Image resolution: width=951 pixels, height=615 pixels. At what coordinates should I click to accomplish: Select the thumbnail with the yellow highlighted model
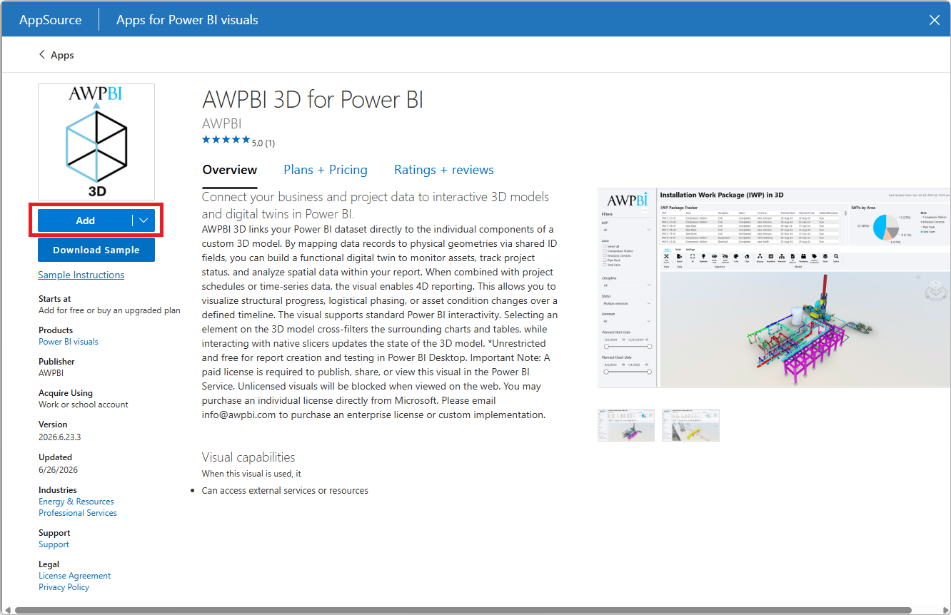(x=690, y=425)
